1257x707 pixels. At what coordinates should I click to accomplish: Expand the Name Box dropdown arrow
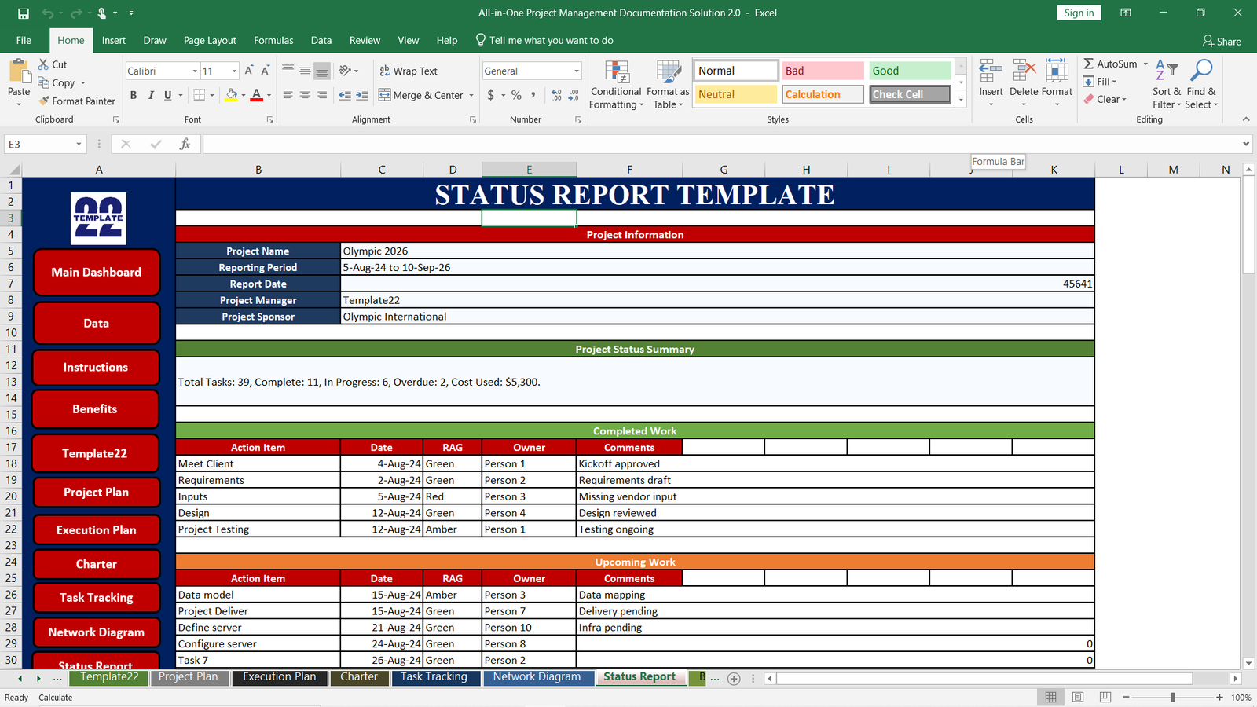click(x=79, y=144)
